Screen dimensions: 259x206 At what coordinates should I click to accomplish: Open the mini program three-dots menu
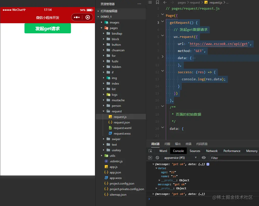tap(77, 17)
